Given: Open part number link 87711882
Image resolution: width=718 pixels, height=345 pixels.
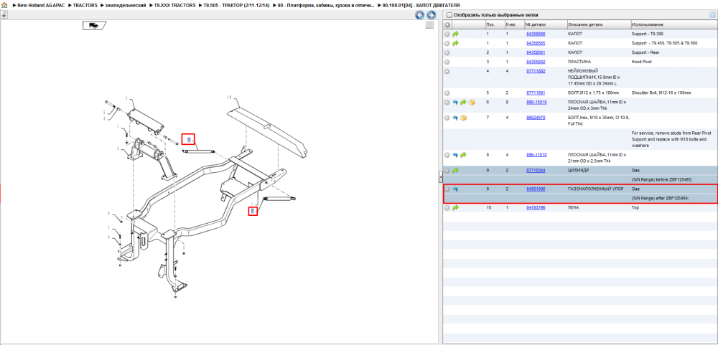Looking at the screenshot, I should coord(536,71).
